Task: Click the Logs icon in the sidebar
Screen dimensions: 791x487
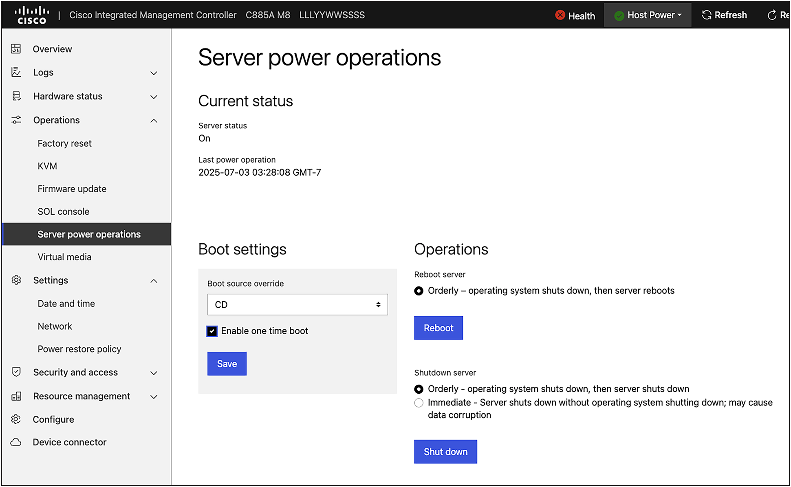Action: [16, 72]
